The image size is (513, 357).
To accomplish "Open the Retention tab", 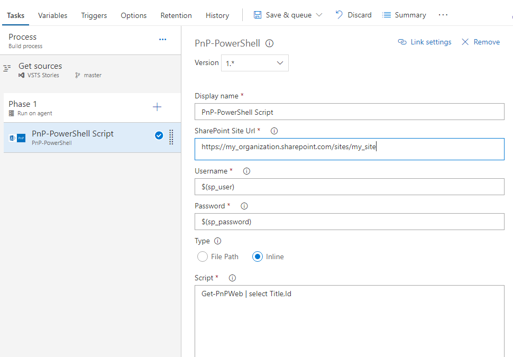I will coord(176,15).
